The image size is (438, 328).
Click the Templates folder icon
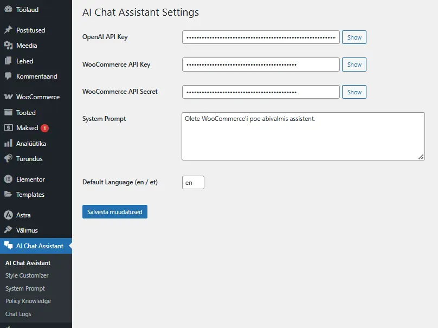8,194
